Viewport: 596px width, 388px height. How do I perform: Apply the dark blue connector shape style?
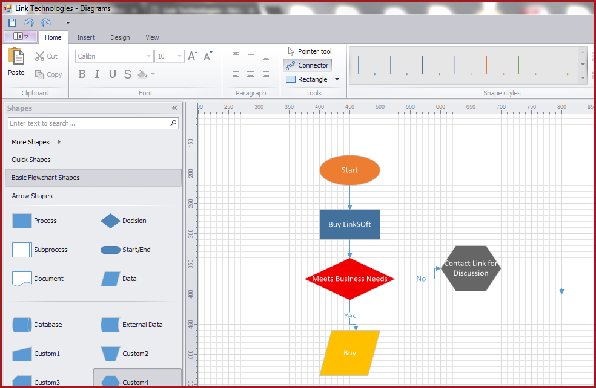[431, 65]
